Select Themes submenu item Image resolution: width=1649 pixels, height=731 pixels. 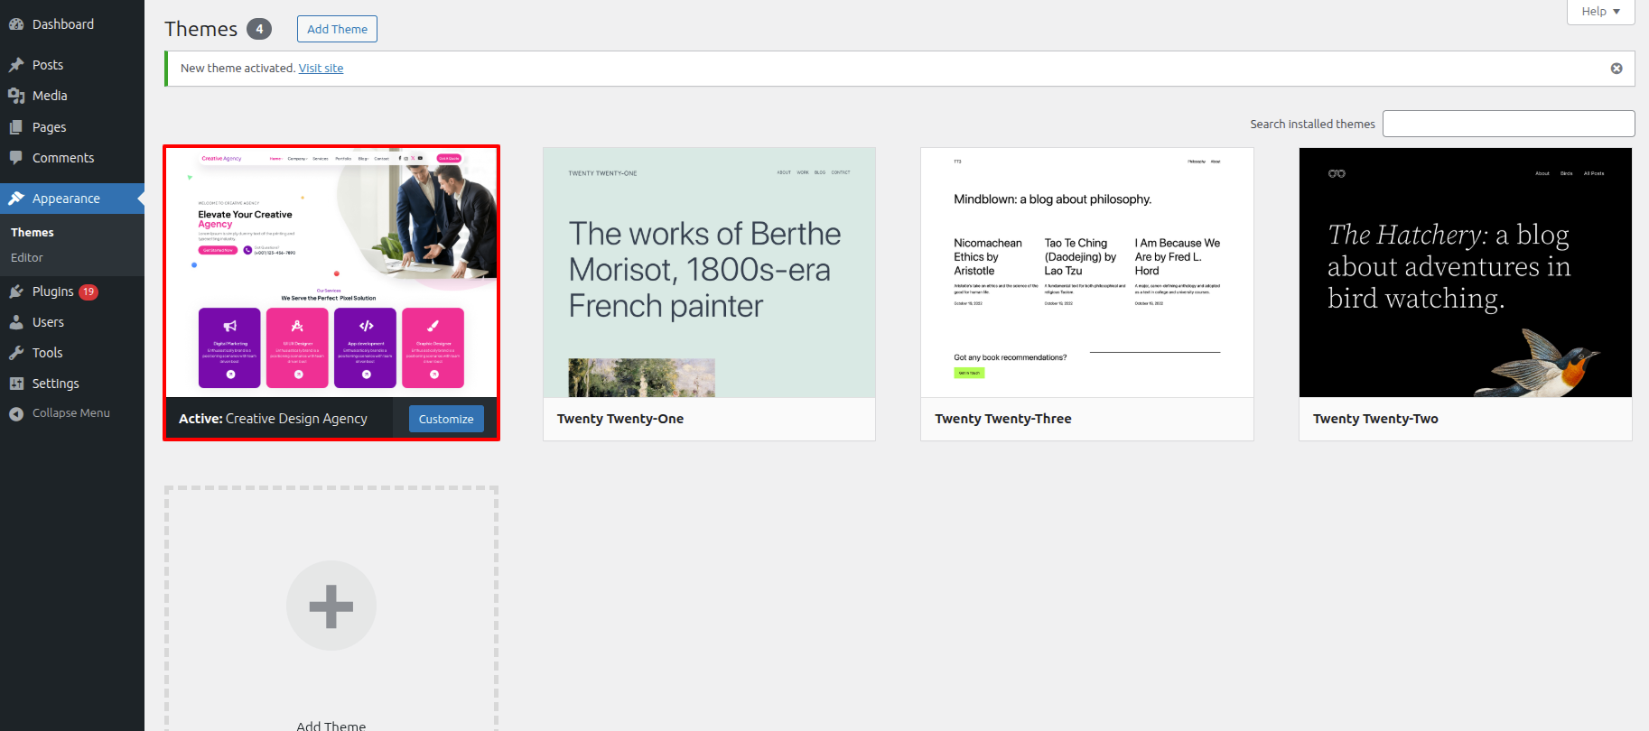33,232
